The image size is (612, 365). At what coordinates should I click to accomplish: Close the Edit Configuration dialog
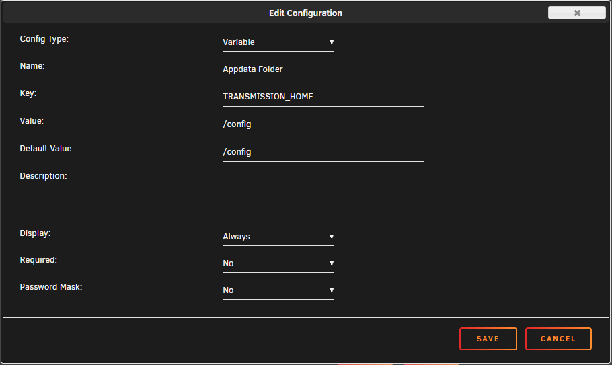coord(577,13)
